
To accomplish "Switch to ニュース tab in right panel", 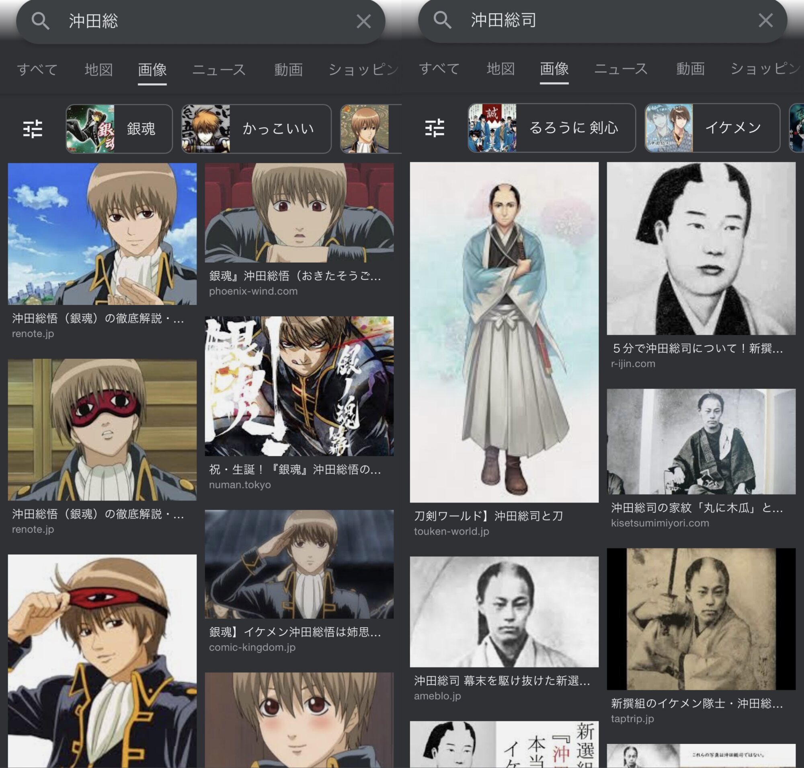I will (621, 69).
